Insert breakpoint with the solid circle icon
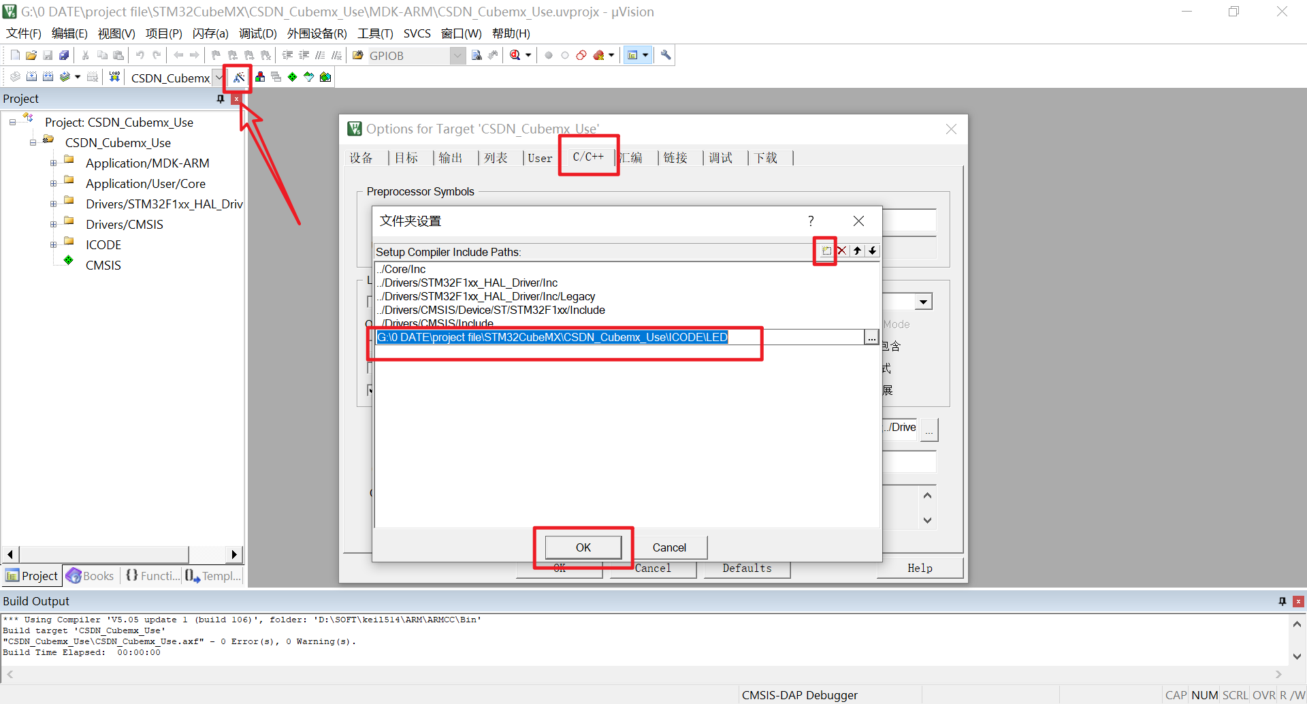 point(549,55)
